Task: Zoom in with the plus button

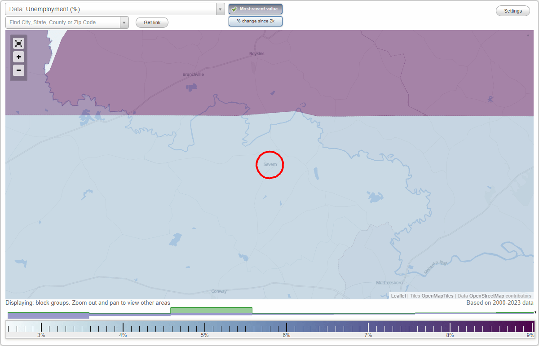Action: (18, 57)
